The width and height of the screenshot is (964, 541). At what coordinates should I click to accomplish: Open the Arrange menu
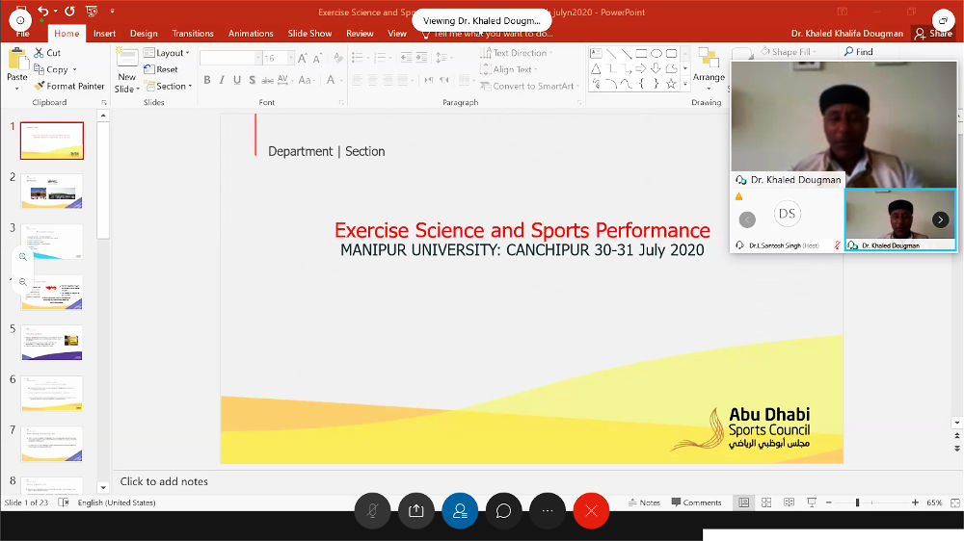pos(709,68)
